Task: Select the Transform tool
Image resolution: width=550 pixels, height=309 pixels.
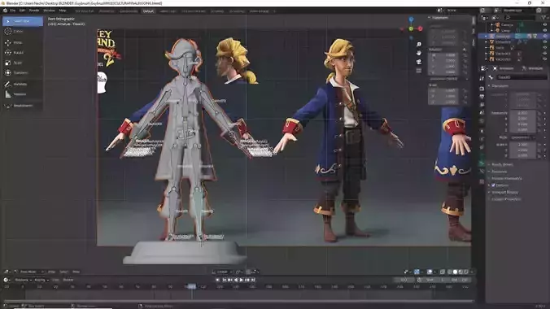Action: (x=23, y=73)
